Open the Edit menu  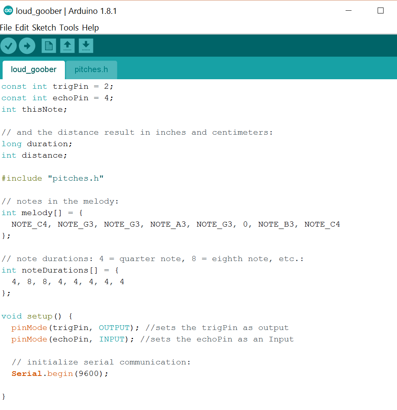(22, 28)
